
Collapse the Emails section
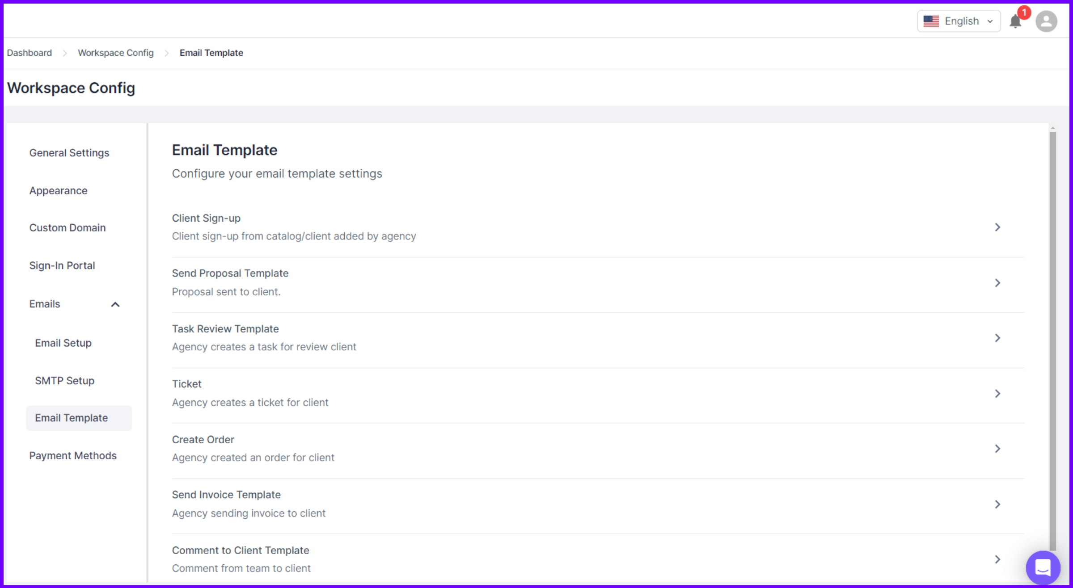(x=115, y=304)
